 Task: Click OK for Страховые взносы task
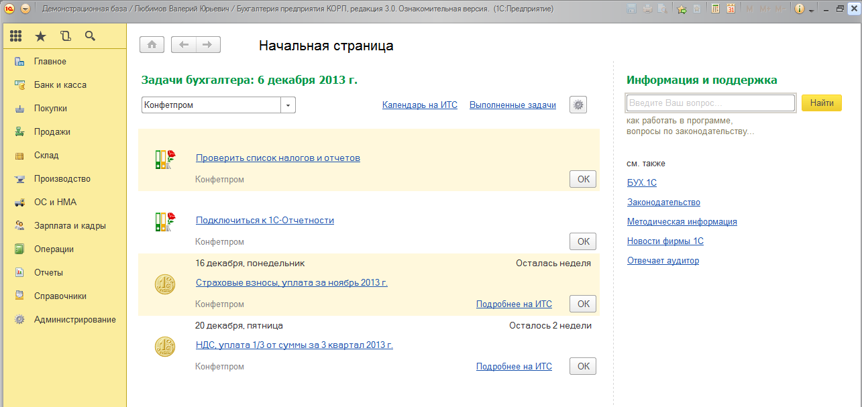click(x=583, y=304)
